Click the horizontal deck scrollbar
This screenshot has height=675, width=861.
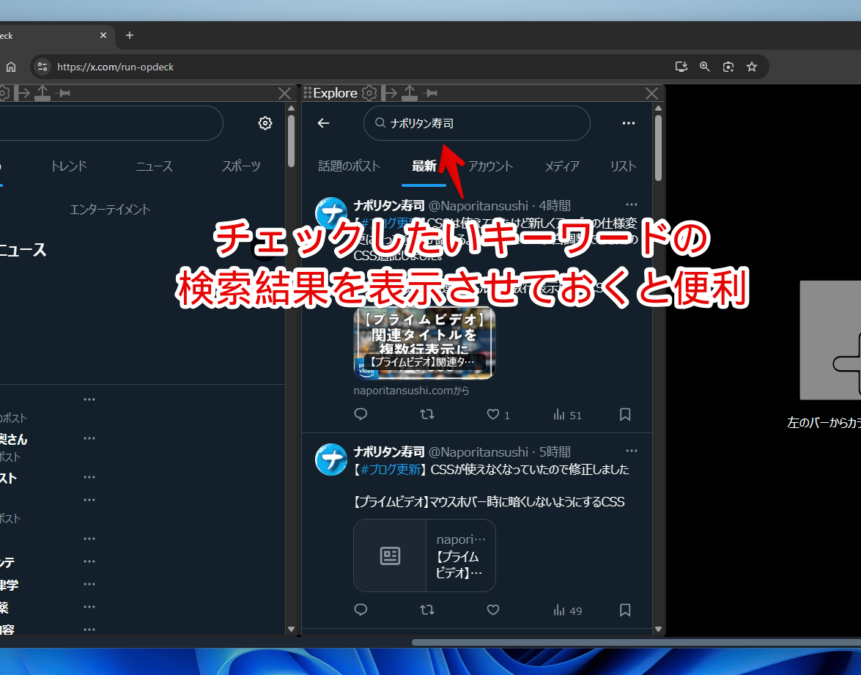[636, 642]
